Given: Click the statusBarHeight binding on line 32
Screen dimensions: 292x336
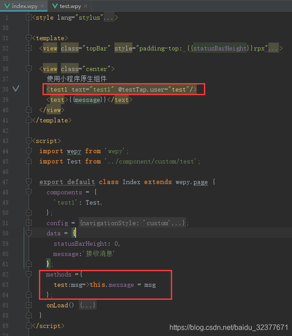Looking at the screenshot, I should 220,48.
